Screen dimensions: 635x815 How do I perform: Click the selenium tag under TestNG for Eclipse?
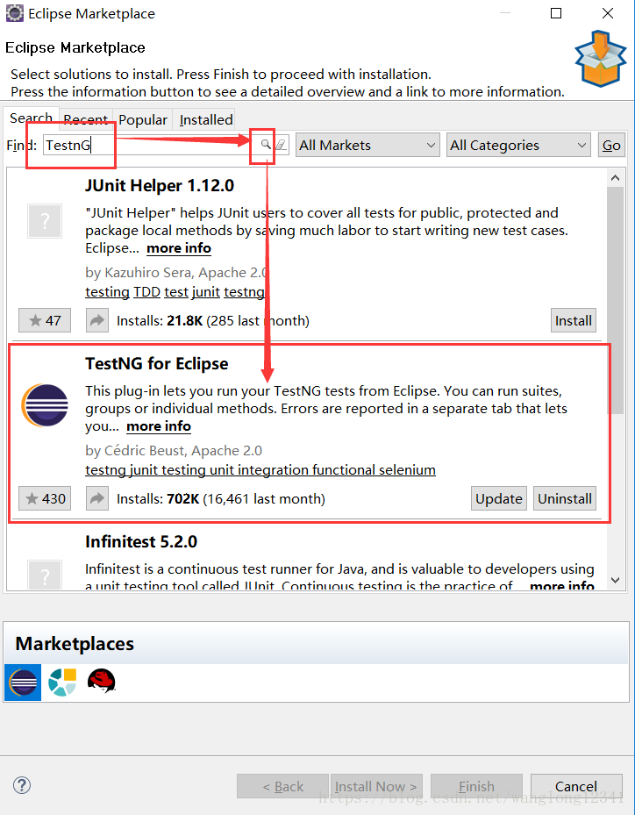(x=407, y=470)
